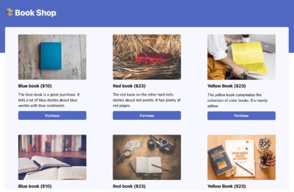294x192 pixels.
Task: Purchase the Blue book for $10
Action: coord(52,116)
